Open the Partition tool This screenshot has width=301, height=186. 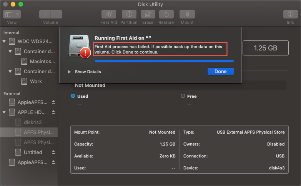coord(129,15)
